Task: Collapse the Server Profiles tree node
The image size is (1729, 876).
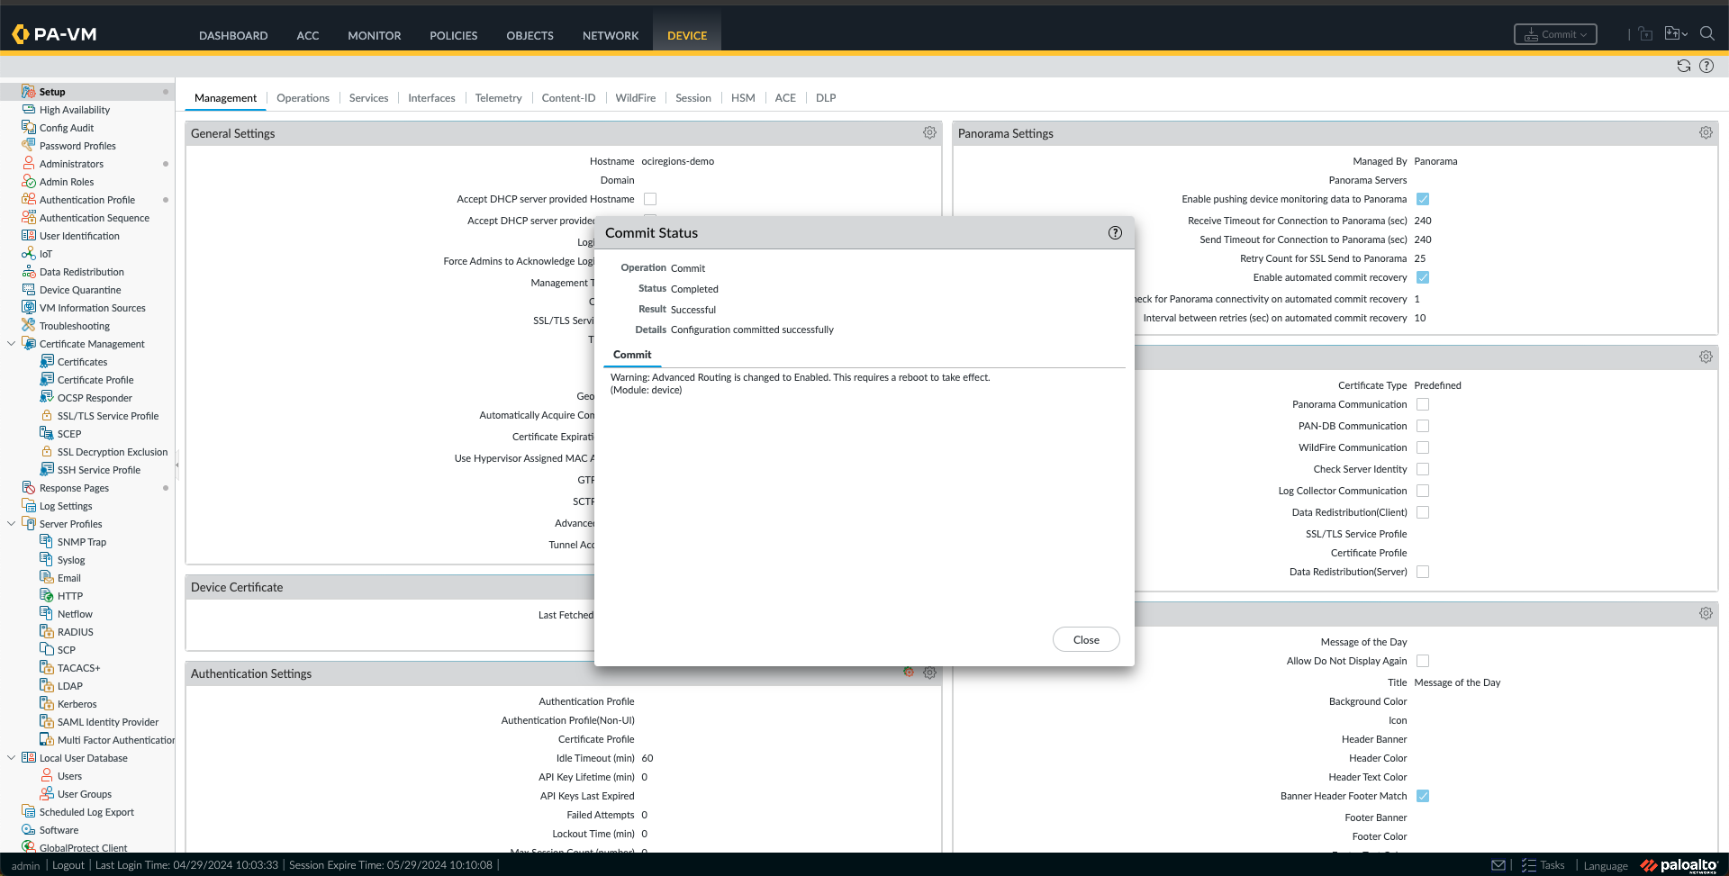Action: 11,524
